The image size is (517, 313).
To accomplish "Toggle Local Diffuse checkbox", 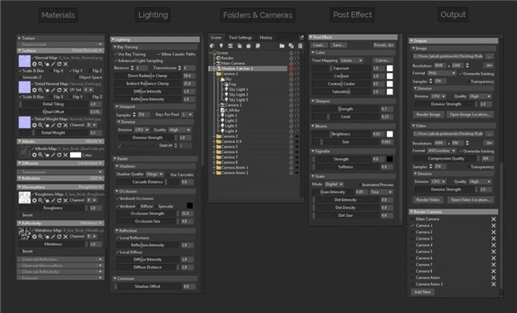I will [118, 252].
